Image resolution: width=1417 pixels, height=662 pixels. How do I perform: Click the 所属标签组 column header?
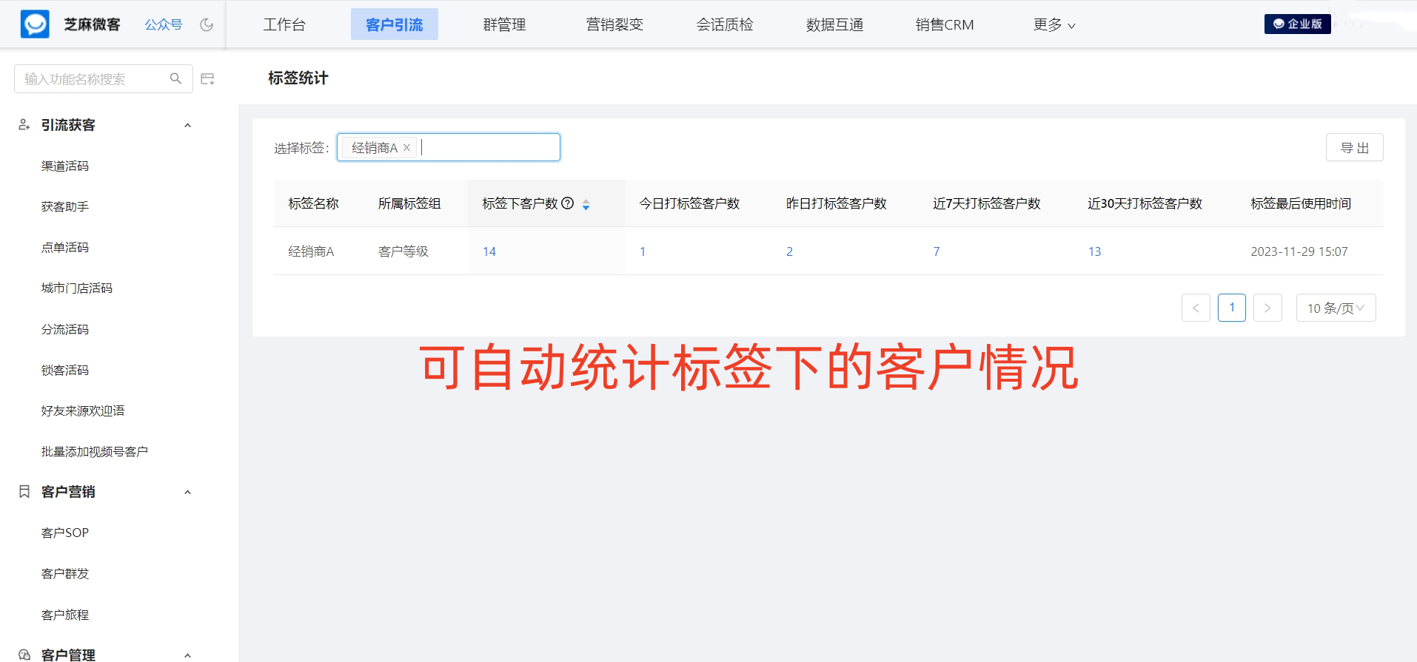click(409, 203)
